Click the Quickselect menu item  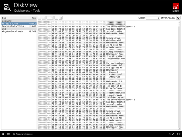click(x=22, y=11)
